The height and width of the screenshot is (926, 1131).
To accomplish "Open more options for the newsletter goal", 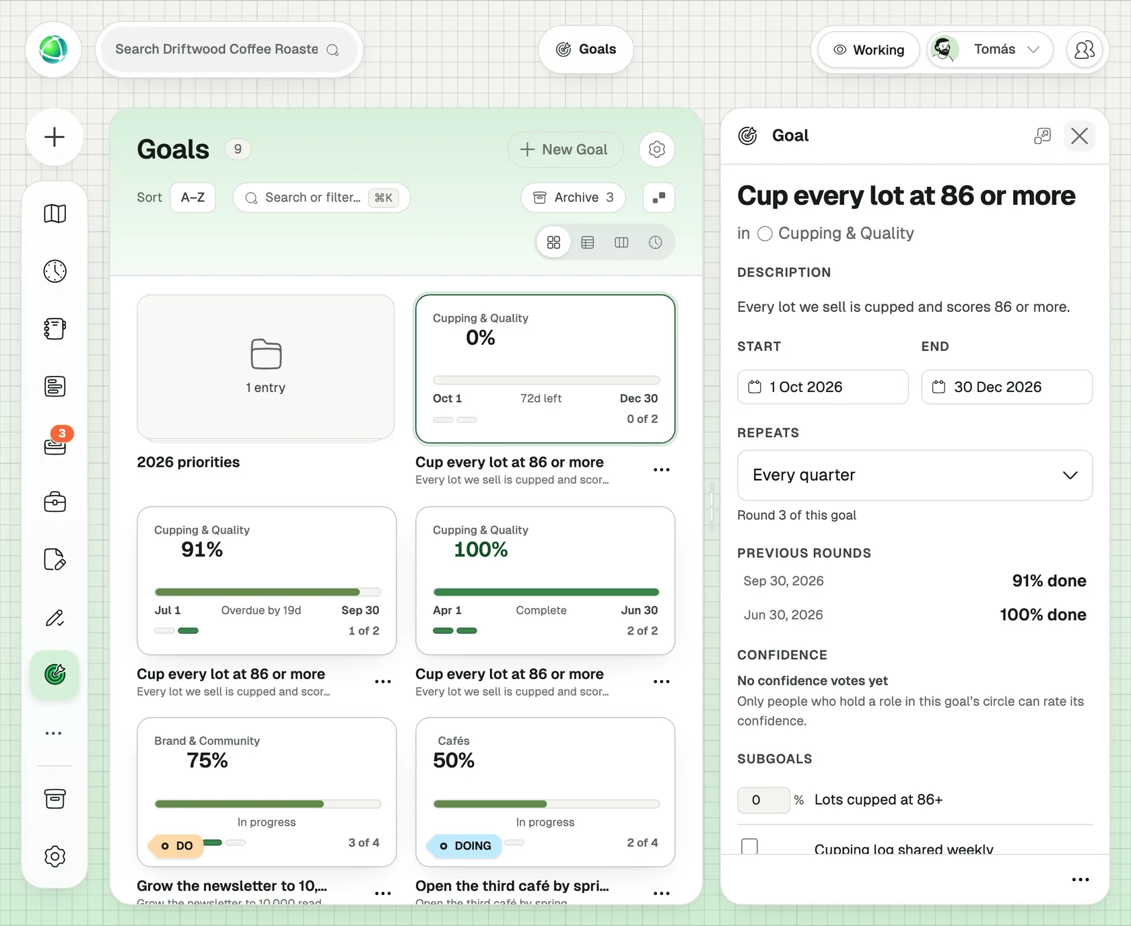I will 382,893.
